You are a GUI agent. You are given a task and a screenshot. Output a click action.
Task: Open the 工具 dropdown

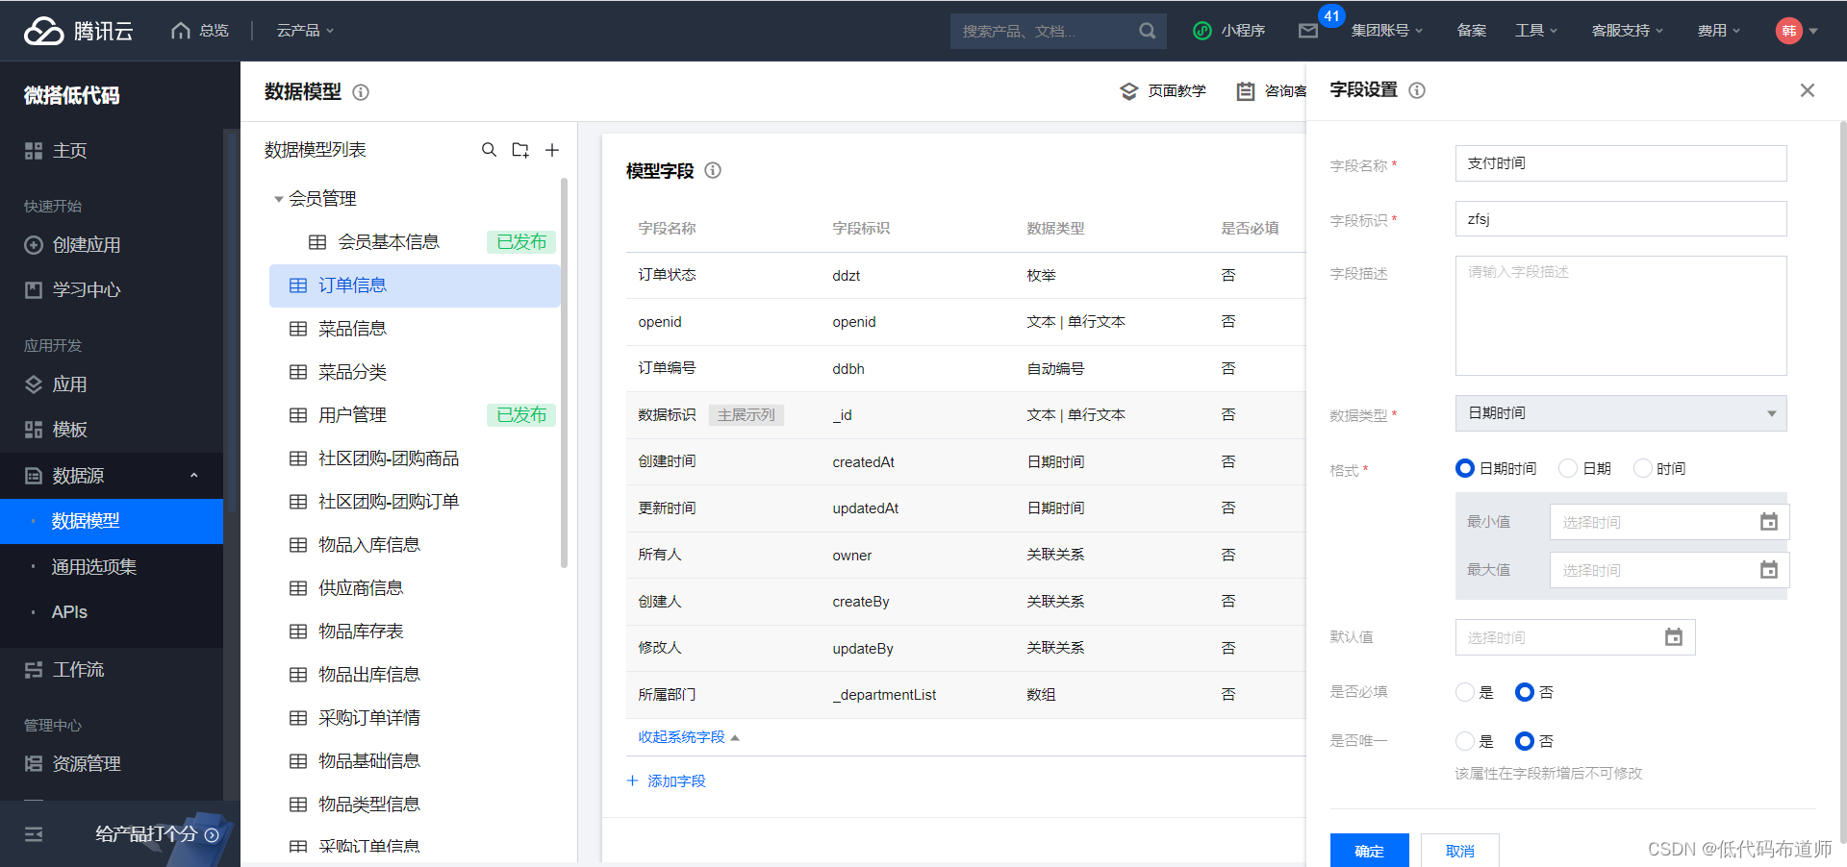point(1535,31)
